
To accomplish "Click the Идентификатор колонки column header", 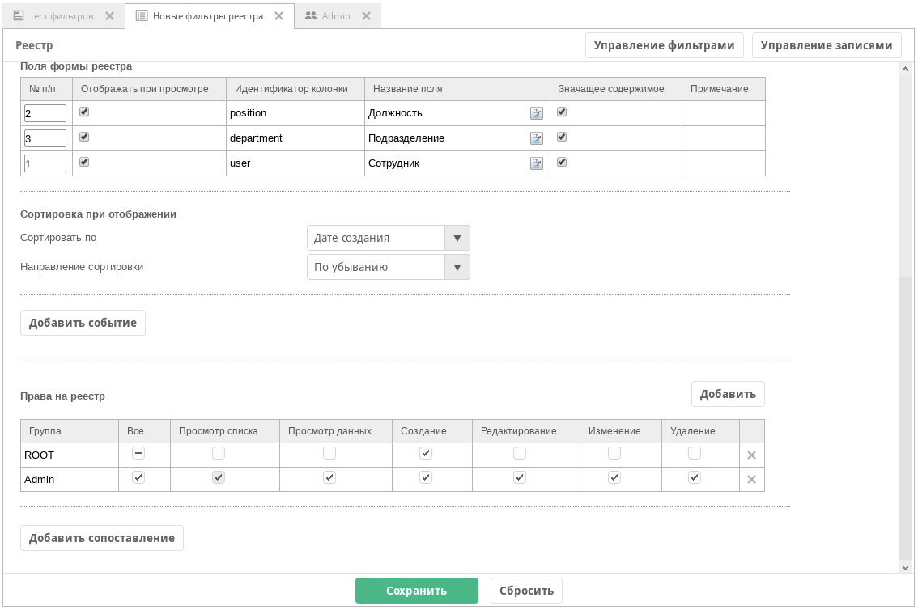I will [x=295, y=89].
